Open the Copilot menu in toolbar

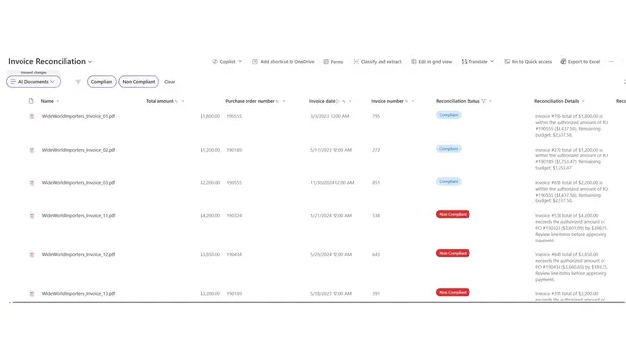(227, 61)
